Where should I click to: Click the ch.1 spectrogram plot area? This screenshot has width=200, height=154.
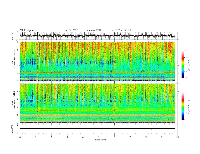click(97, 61)
